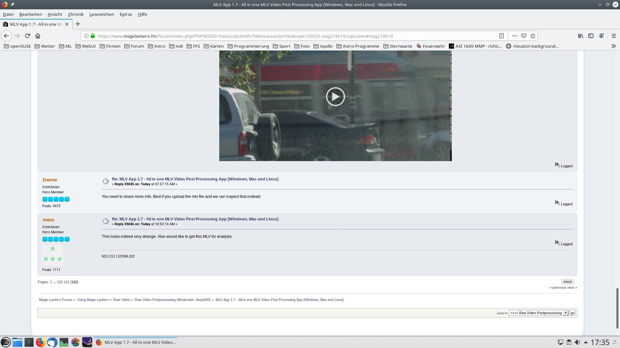Bookmark this page with star icon

point(533,36)
